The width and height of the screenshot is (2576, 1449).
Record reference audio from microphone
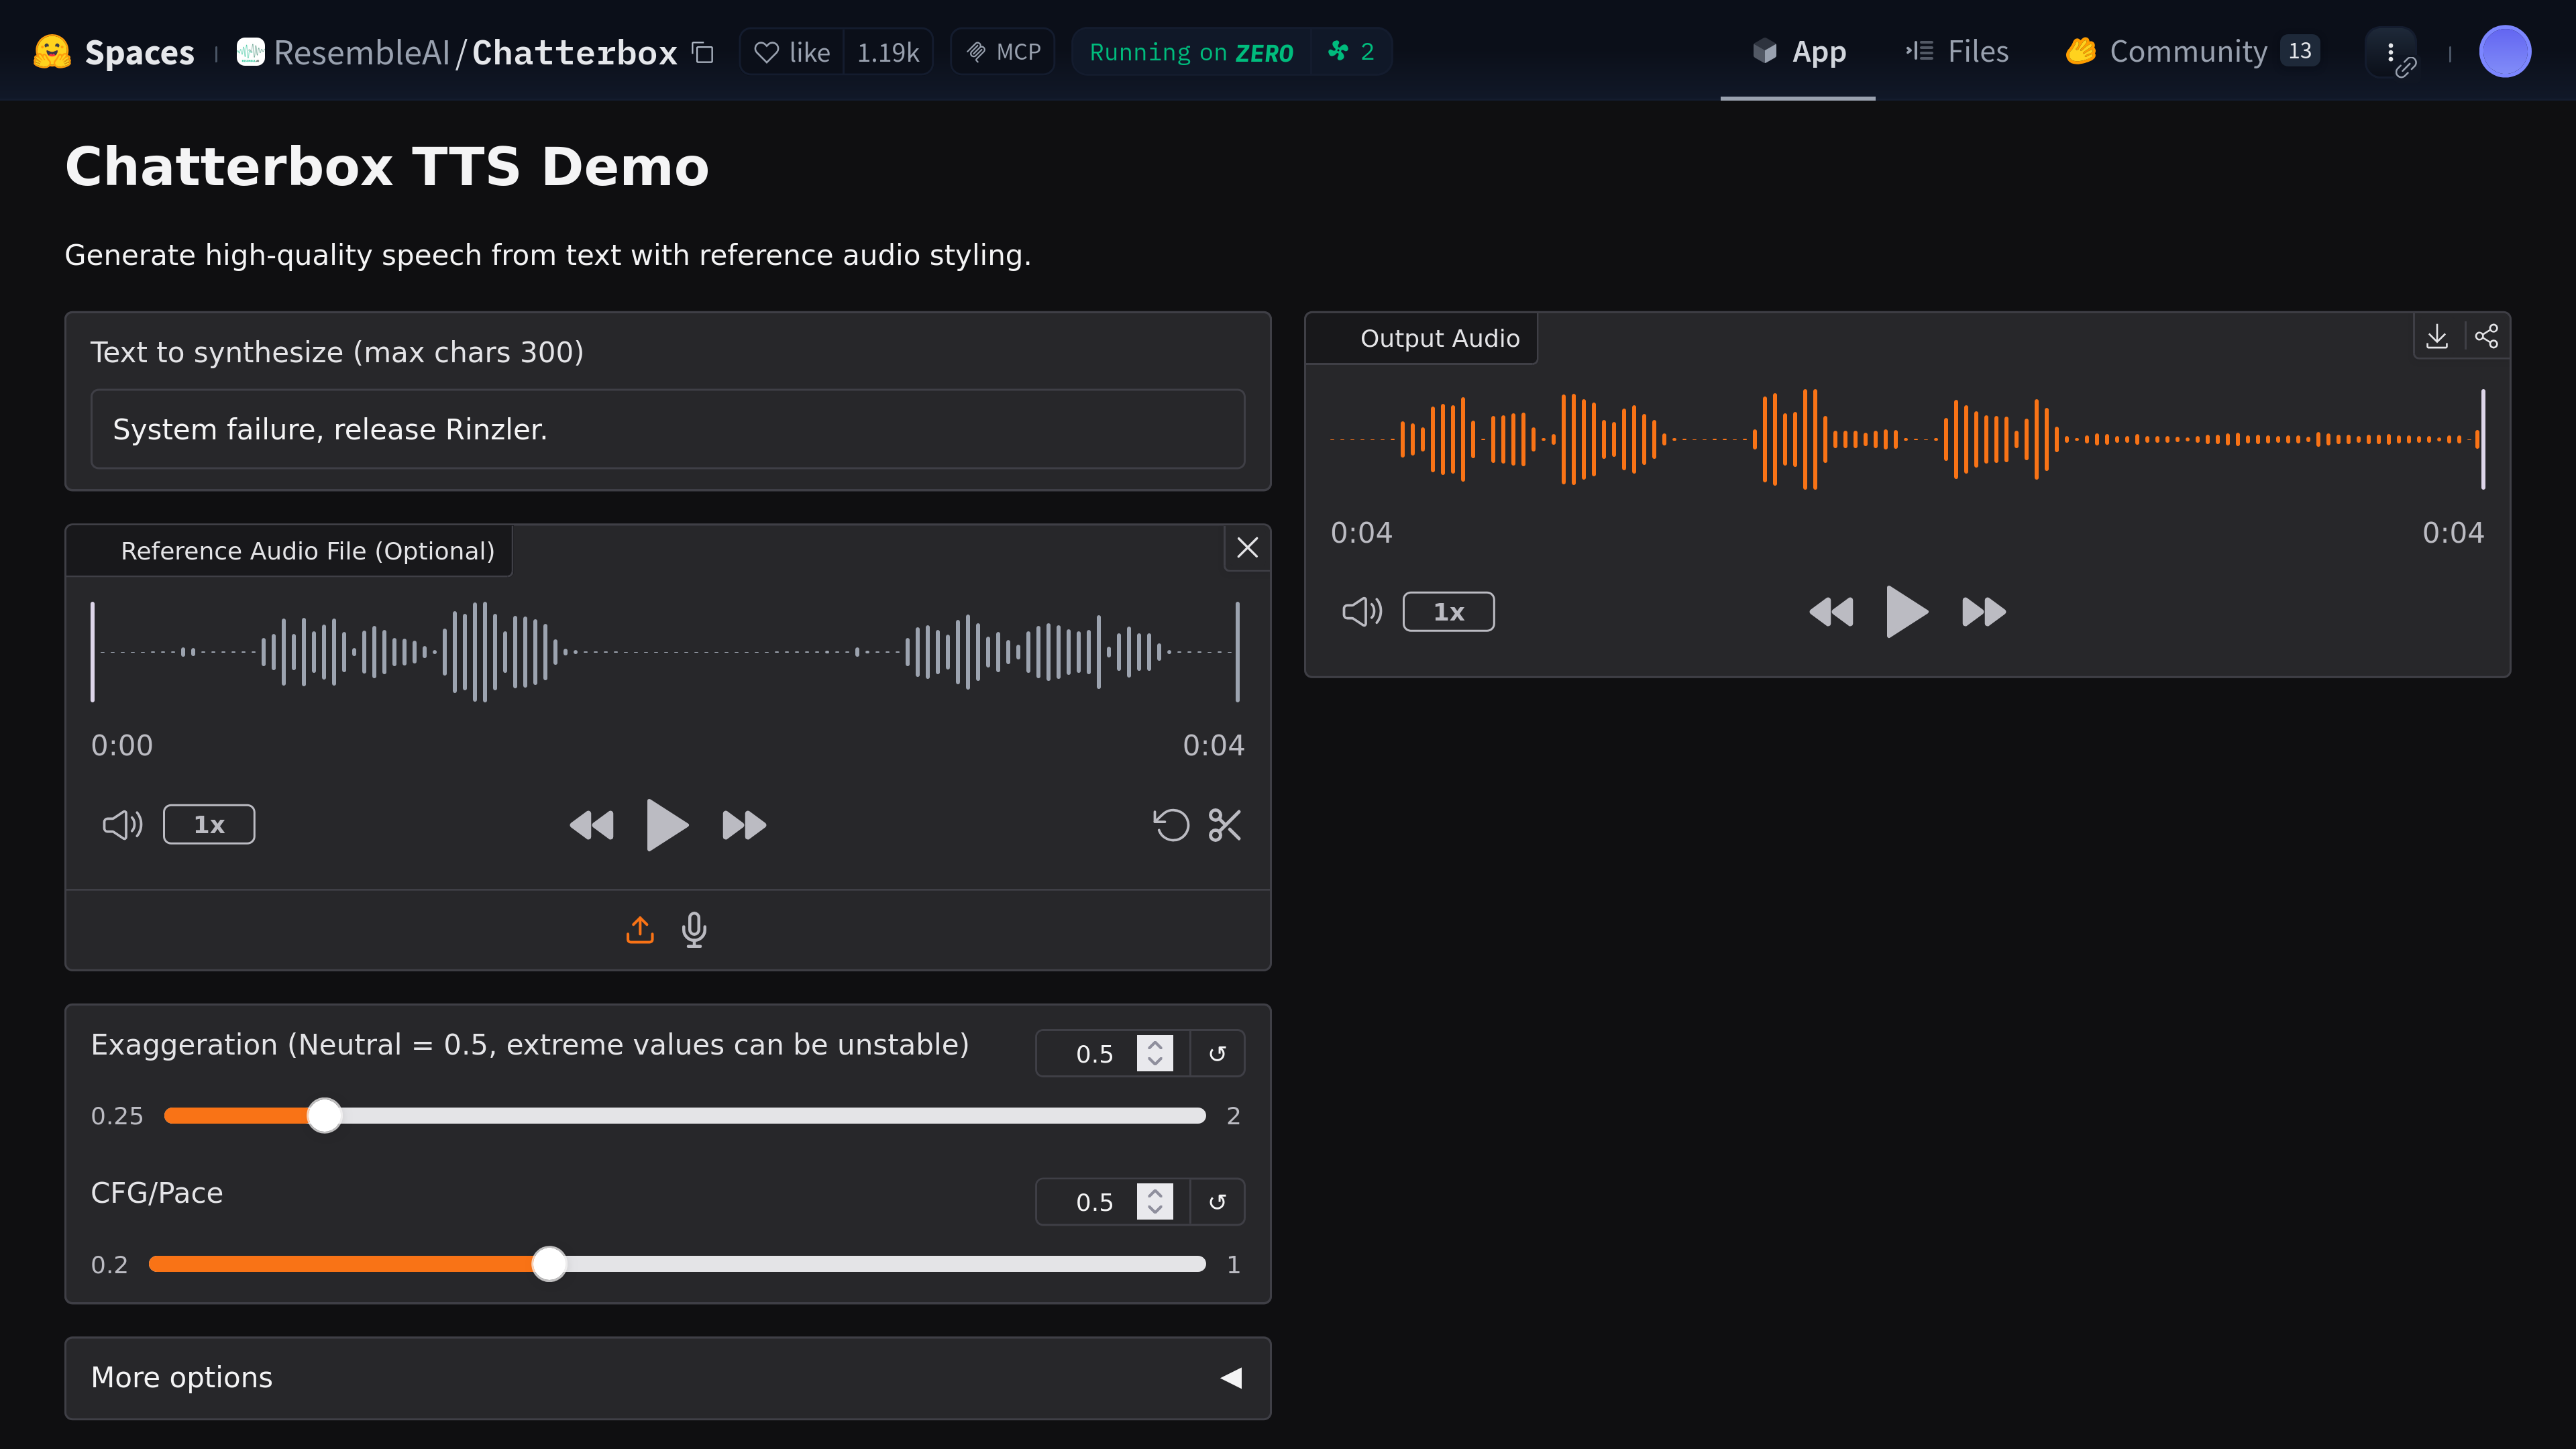(694, 930)
